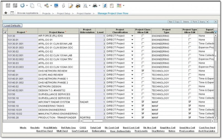Viewport: 222px width, 139px height.
Task: Click the magnifying glass Search icon
Action: [x=39, y=6]
